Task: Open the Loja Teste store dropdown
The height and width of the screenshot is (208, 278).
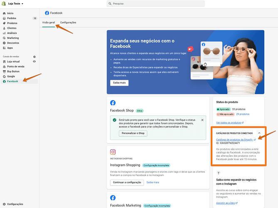Action: 15,4
